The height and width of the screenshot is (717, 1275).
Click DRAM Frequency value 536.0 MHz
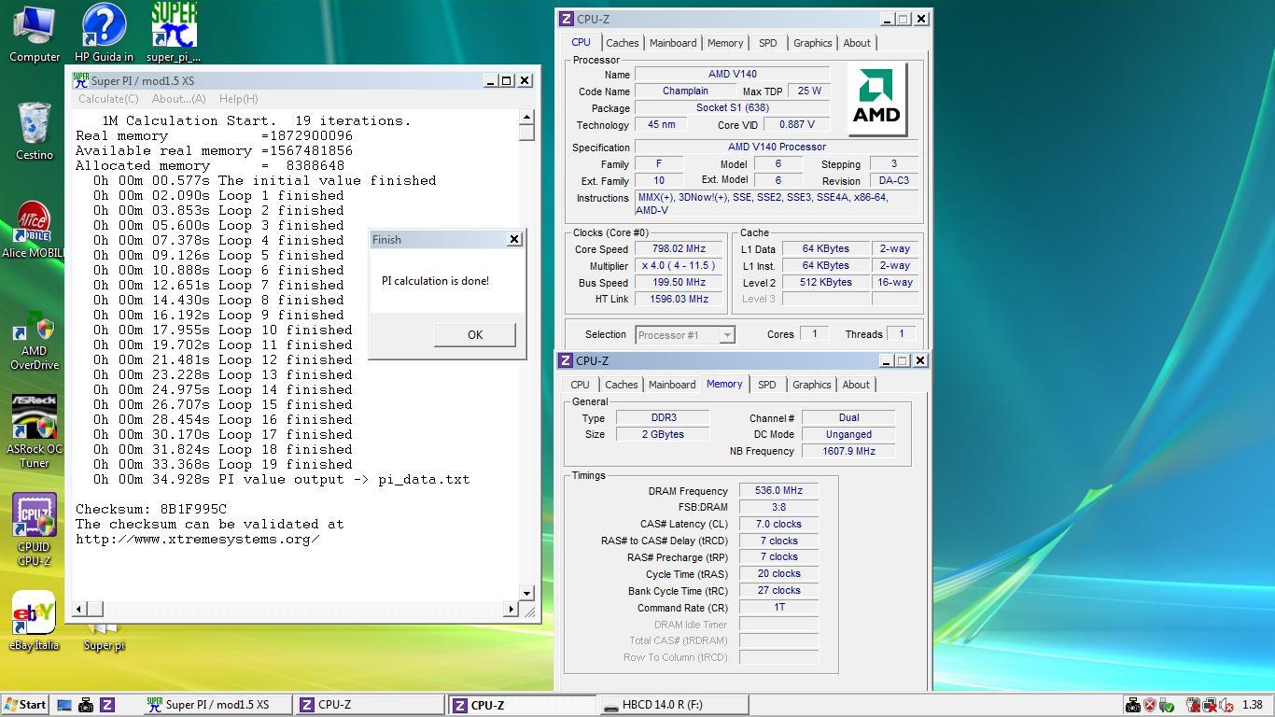(x=778, y=490)
